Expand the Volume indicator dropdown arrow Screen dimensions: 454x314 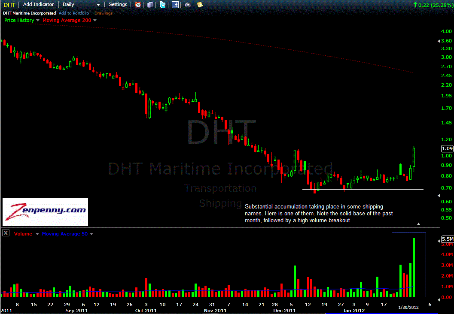click(37, 234)
